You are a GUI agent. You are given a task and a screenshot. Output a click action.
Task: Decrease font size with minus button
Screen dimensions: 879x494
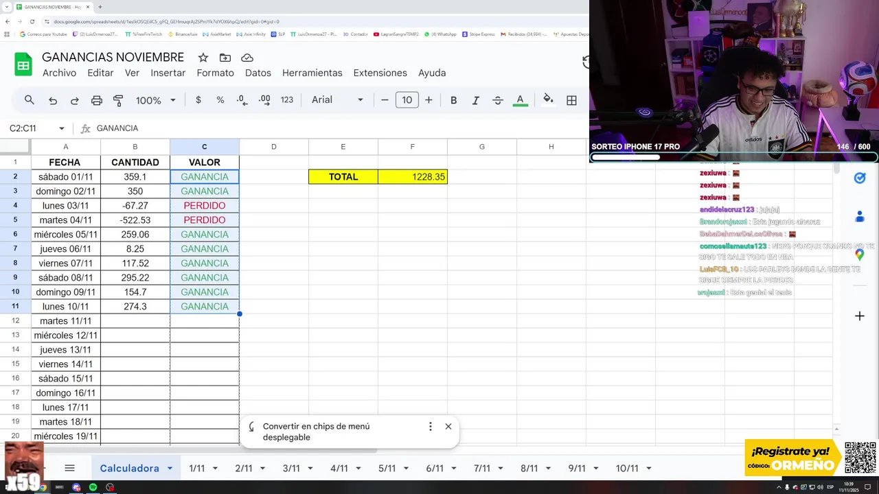point(385,100)
